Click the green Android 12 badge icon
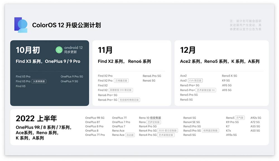The height and width of the screenshot is (161, 279). tap(59, 50)
